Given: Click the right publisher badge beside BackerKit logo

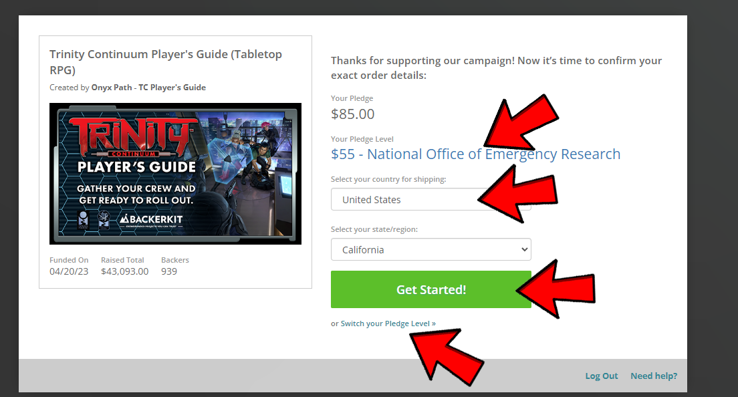Looking at the screenshot, I should (104, 220).
